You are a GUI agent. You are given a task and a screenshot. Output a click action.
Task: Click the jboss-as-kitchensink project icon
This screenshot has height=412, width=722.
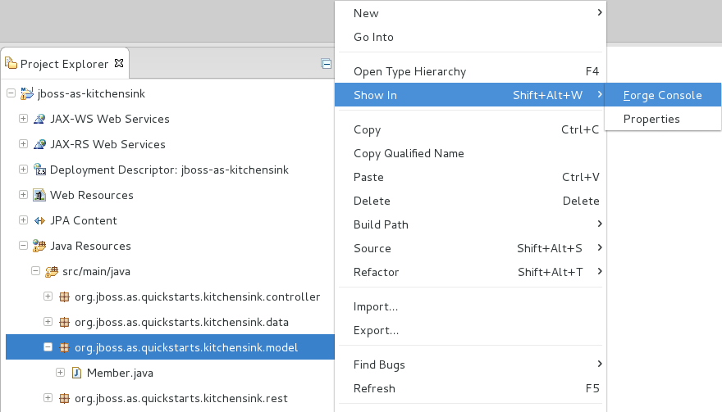click(x=26, y=93)
